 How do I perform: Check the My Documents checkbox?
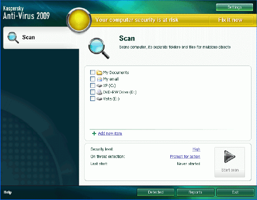click(93, 72)
